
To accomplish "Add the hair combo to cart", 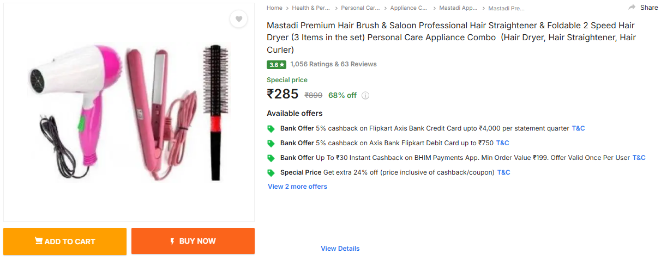I will (x=65, y=242).
